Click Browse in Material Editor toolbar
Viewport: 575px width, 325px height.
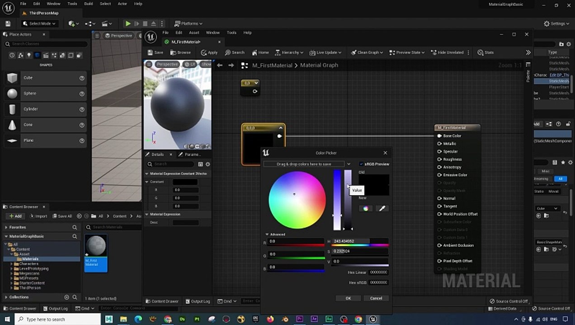click(181, 52)
